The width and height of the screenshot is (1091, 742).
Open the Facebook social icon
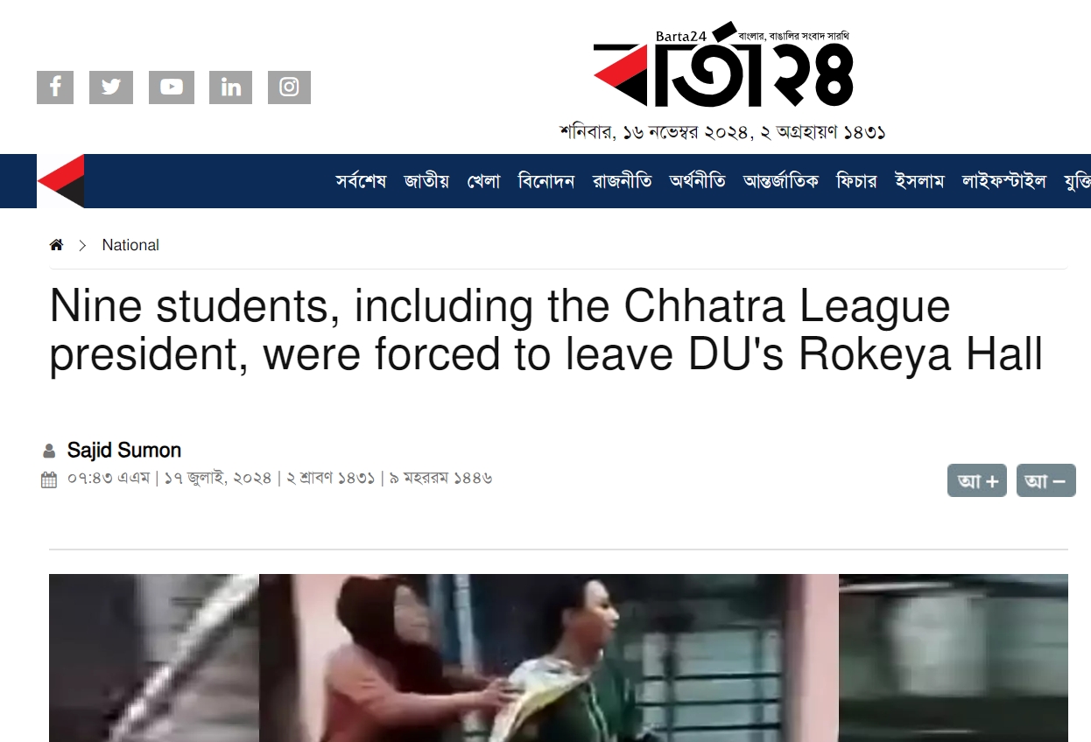click(55, 87)
